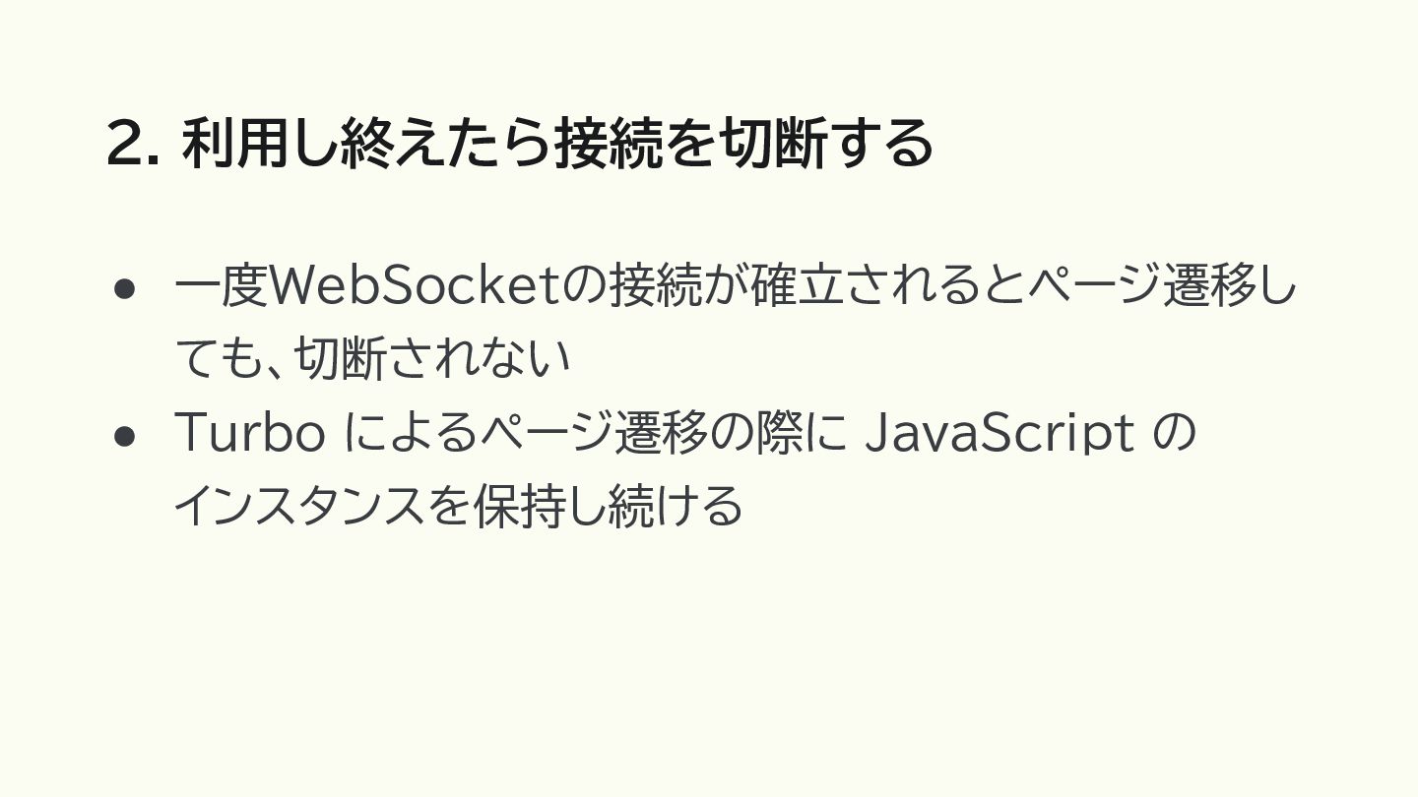Click the word Turbo
The width and height of the screenshot is (1418, 797).
tap(250, 434)
